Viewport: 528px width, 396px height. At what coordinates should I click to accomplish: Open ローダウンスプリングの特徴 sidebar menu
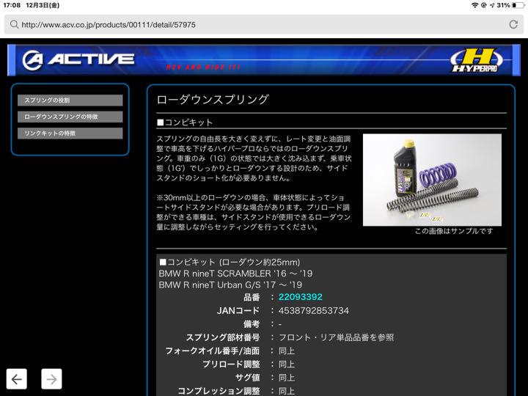click(70, 117)
